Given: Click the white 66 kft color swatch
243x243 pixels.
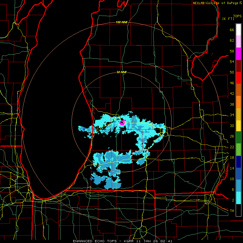Looking at the screenshot, I should point(238,30).
